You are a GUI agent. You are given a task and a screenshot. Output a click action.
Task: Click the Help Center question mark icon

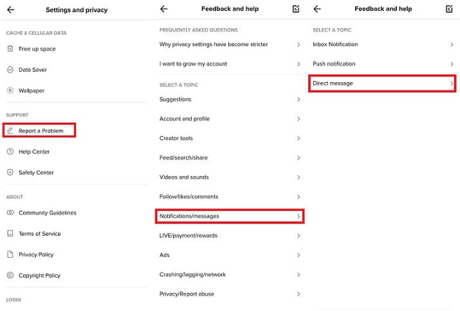tap(10, 152)
